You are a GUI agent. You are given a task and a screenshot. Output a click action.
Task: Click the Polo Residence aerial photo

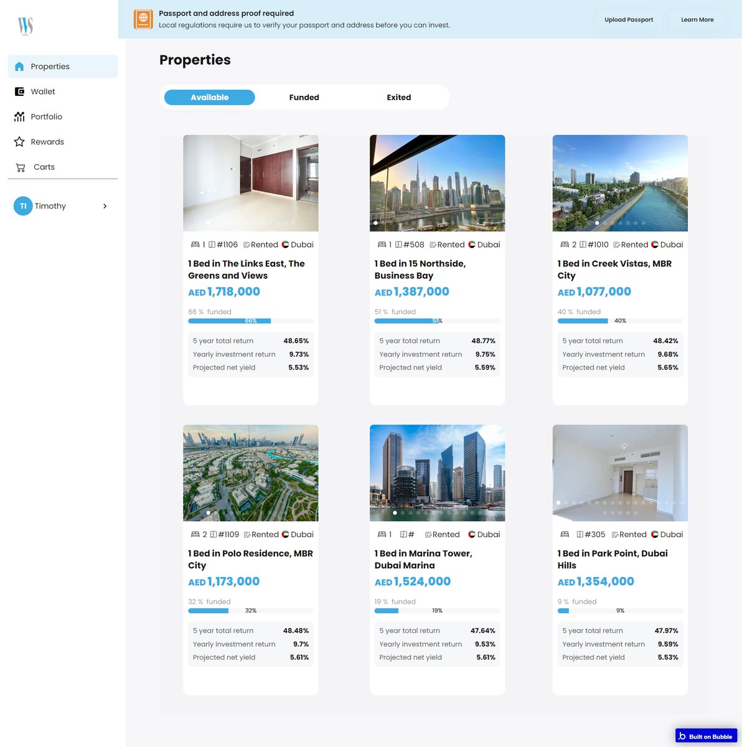(251, 473)
